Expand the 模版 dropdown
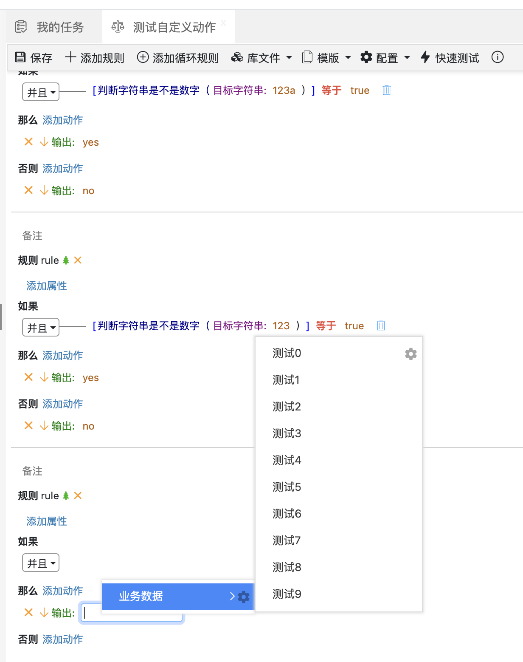 click(x=326, y=57)
